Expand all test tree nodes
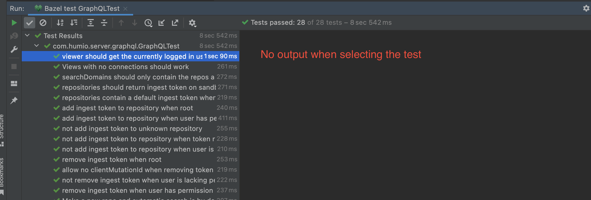591x200 pixels. [91, 23]
